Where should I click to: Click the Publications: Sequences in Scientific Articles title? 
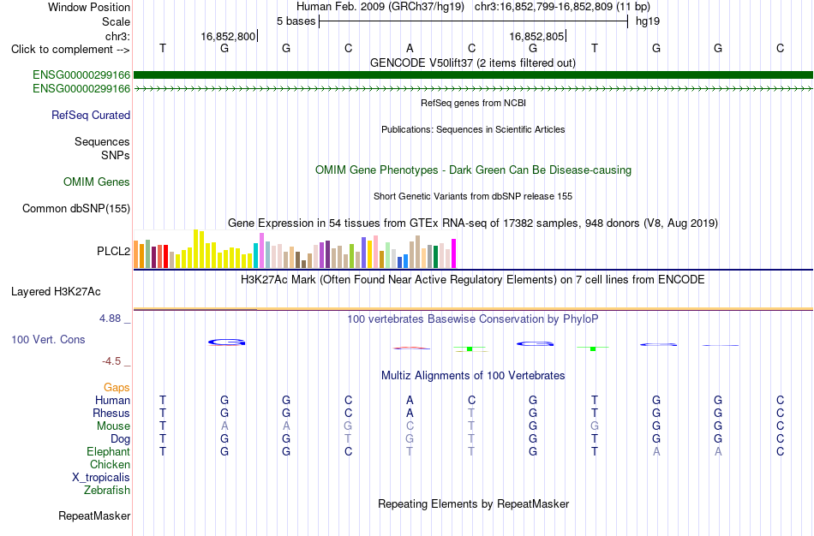(473, 129)
